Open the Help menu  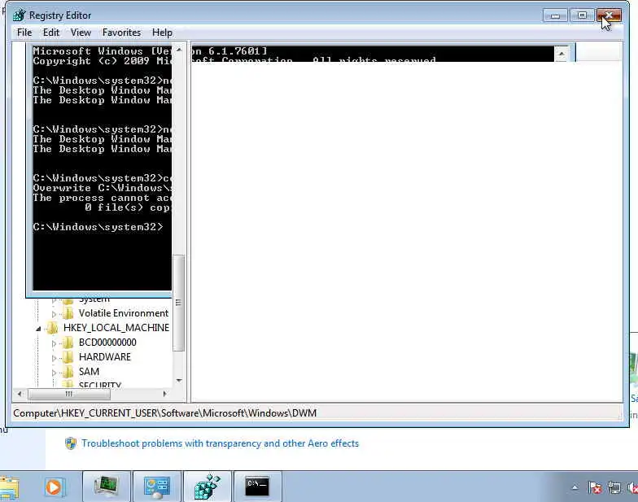pos(162,33)
